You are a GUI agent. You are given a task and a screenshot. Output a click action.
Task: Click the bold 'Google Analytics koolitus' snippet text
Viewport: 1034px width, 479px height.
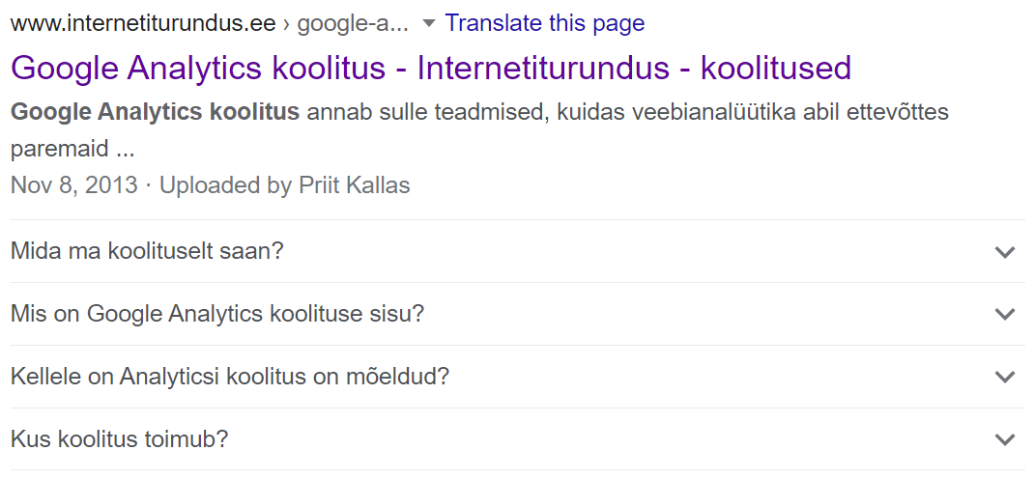pyautogui.click(x=155, y=112)
